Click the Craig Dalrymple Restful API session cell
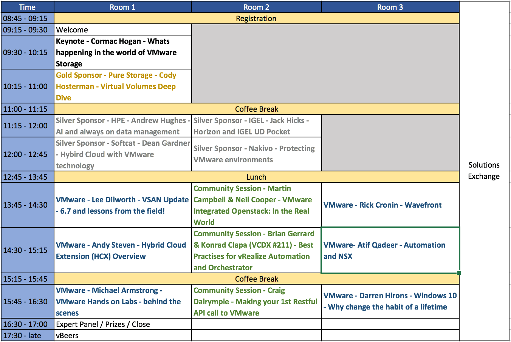Image resolution: width=511 pixels, height=342 pixels. pyautogui.click(x=257, y=302)
